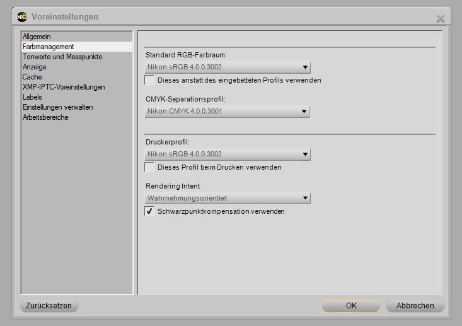Open Tonwerte und Messpunkte settings
This screenshot has width=462, height=326.
point(77,57)
